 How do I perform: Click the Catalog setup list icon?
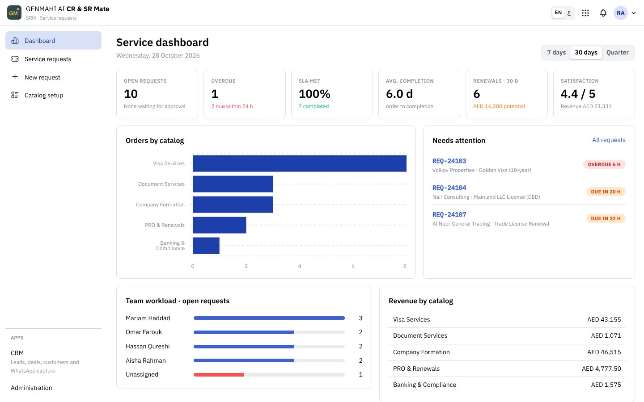coord(15,95)
